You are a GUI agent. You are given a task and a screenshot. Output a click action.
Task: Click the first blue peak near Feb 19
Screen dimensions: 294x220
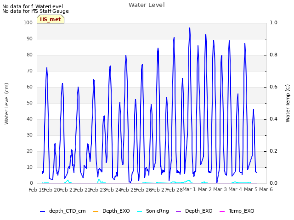click(47, 68)
